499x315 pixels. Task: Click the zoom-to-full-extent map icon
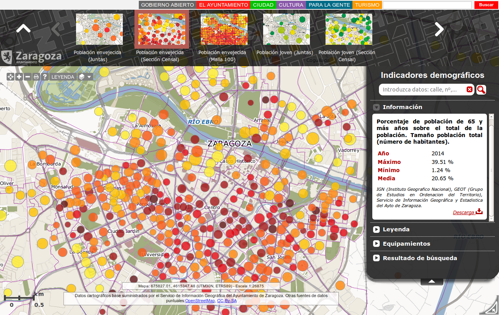coord(11,77)
